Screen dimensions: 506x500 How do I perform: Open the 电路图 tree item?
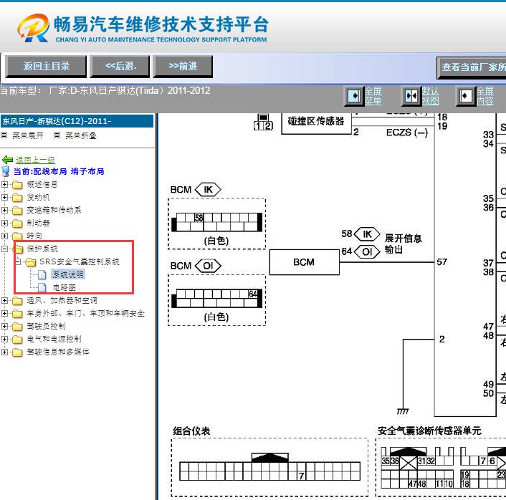point(65,287)
